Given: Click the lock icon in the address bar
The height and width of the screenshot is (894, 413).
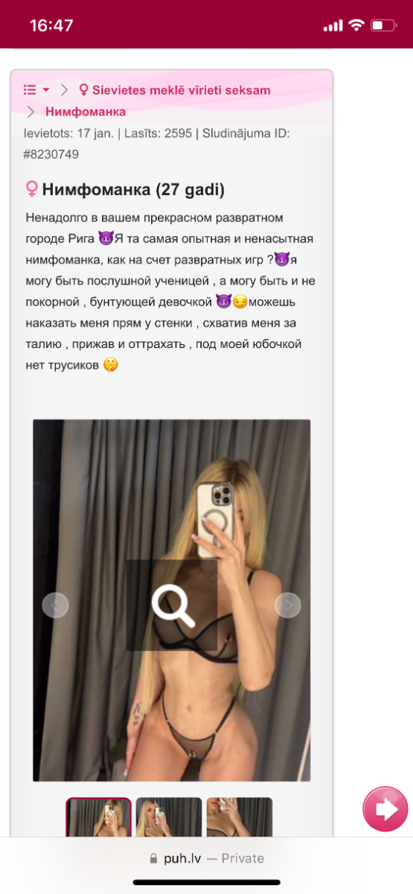Looking at the screenshot, I should tap(154, 858).
